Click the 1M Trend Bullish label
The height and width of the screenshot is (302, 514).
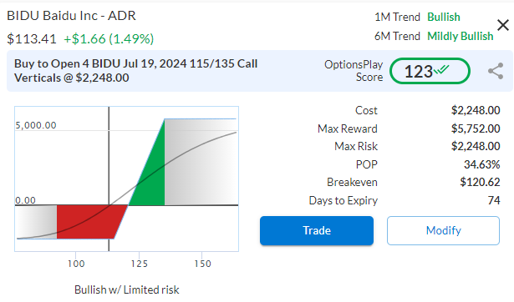tap(417, 17)
